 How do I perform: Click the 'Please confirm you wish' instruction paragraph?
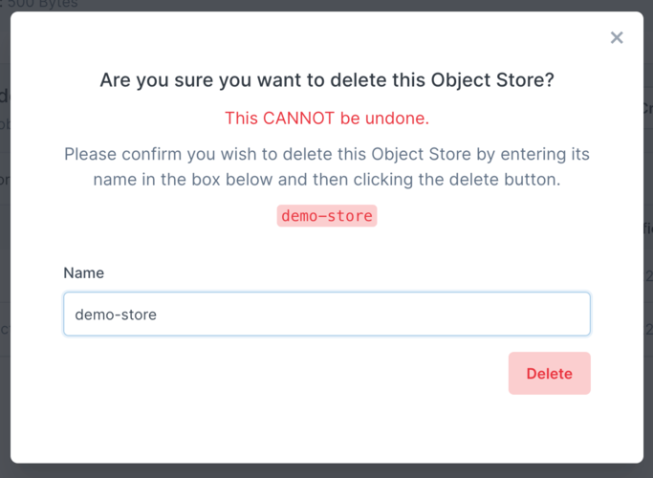tap(327, 166)
